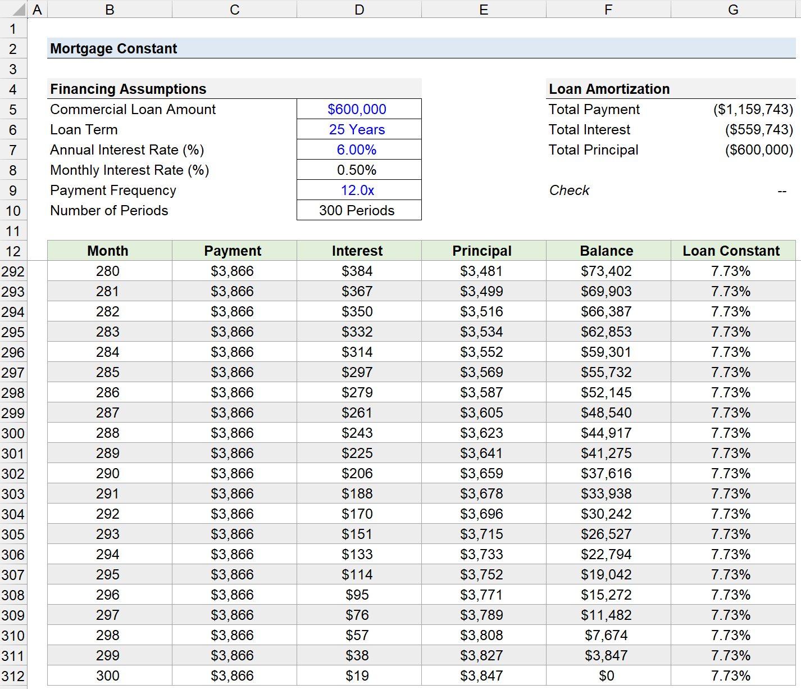Select column B header

pos(110,9)
